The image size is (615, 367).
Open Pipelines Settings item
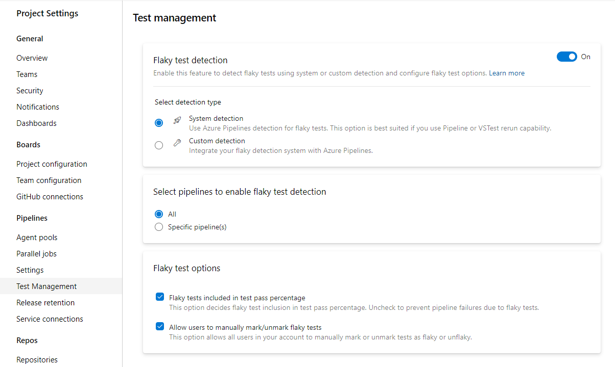pos(30,270)
